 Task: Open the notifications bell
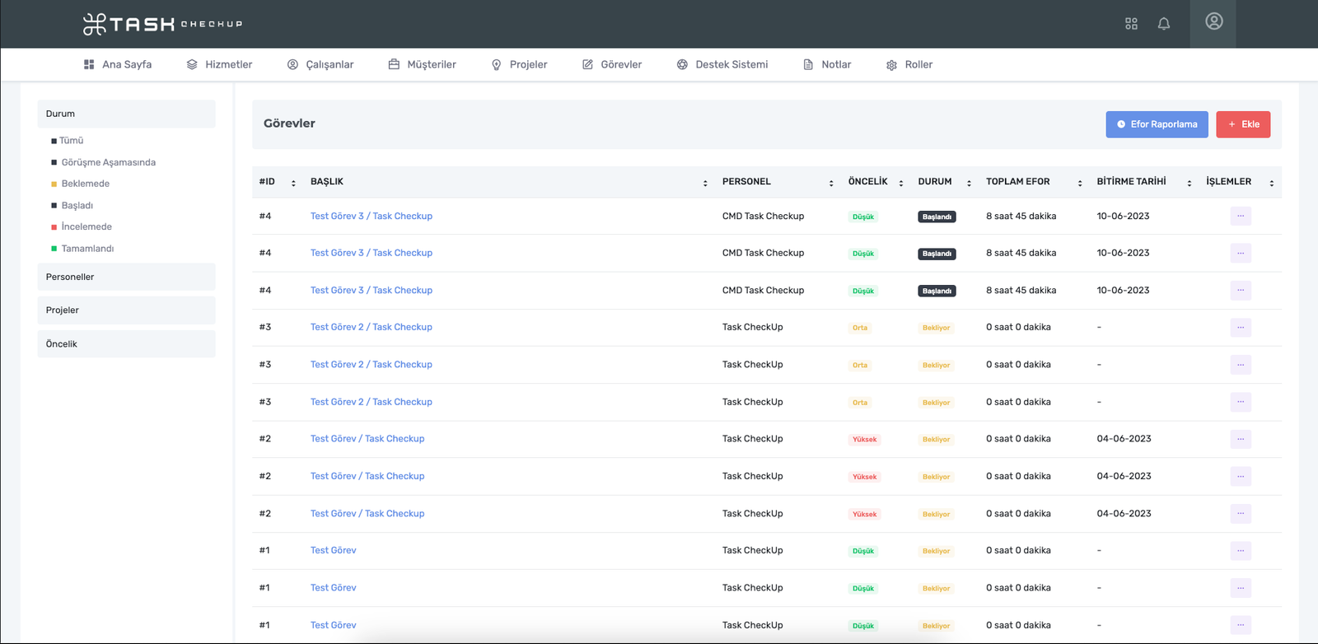pos(1164,24)
